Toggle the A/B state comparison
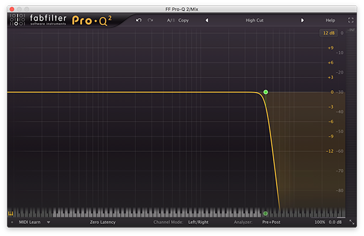Image resolution: width=364 pixels, height=236 pixels. (170, 21)
